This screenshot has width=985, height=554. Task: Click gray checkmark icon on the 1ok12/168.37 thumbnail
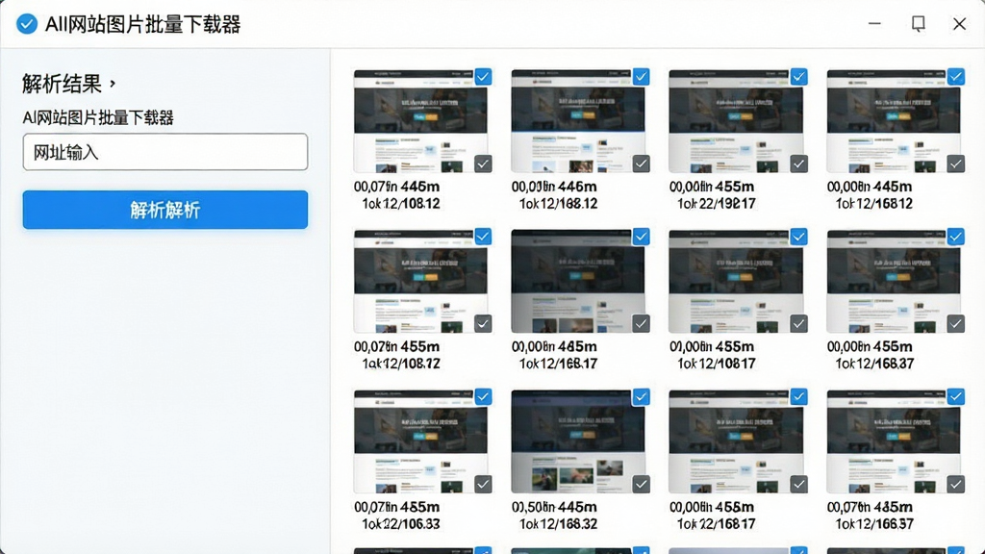[x=956, y=323]
